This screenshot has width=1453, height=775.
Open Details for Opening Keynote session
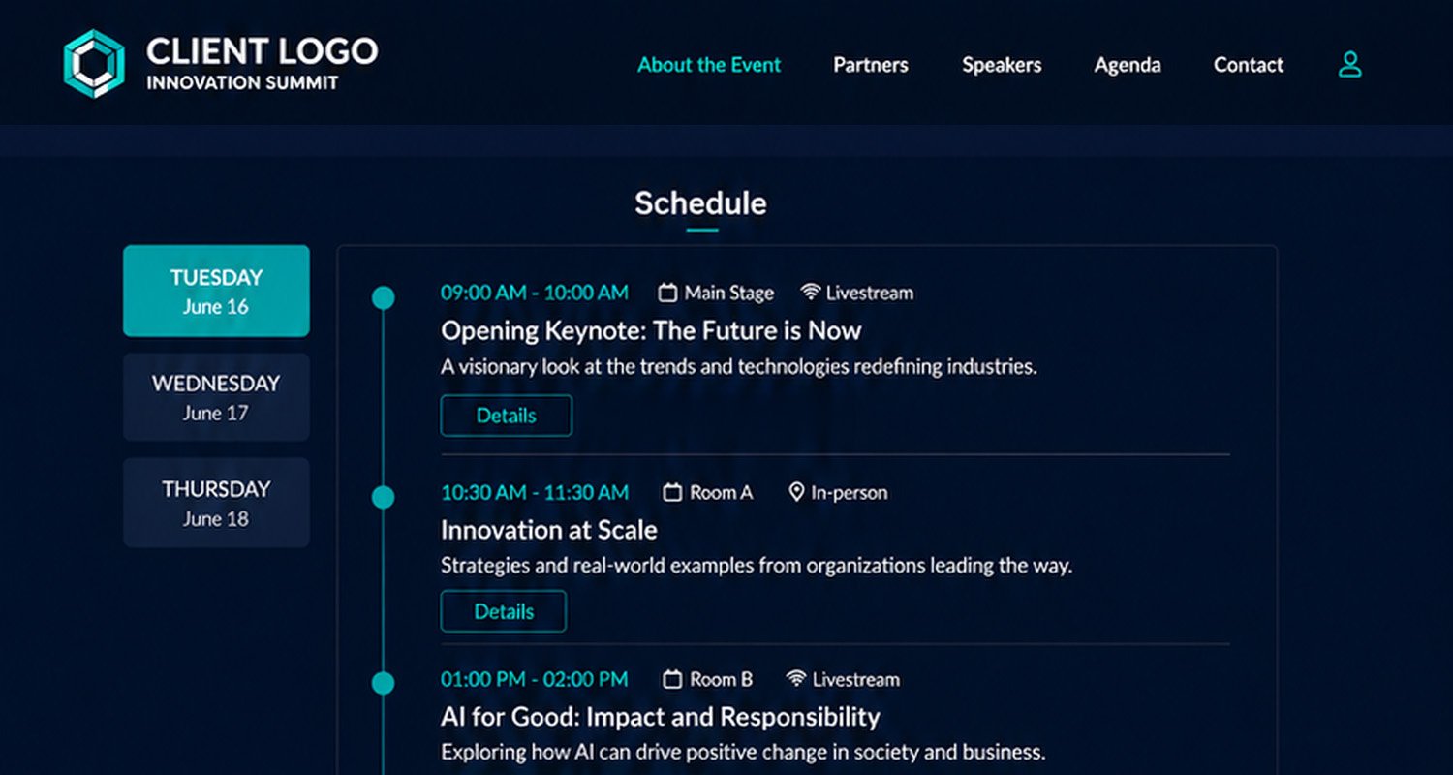click(x=507, y=416)
